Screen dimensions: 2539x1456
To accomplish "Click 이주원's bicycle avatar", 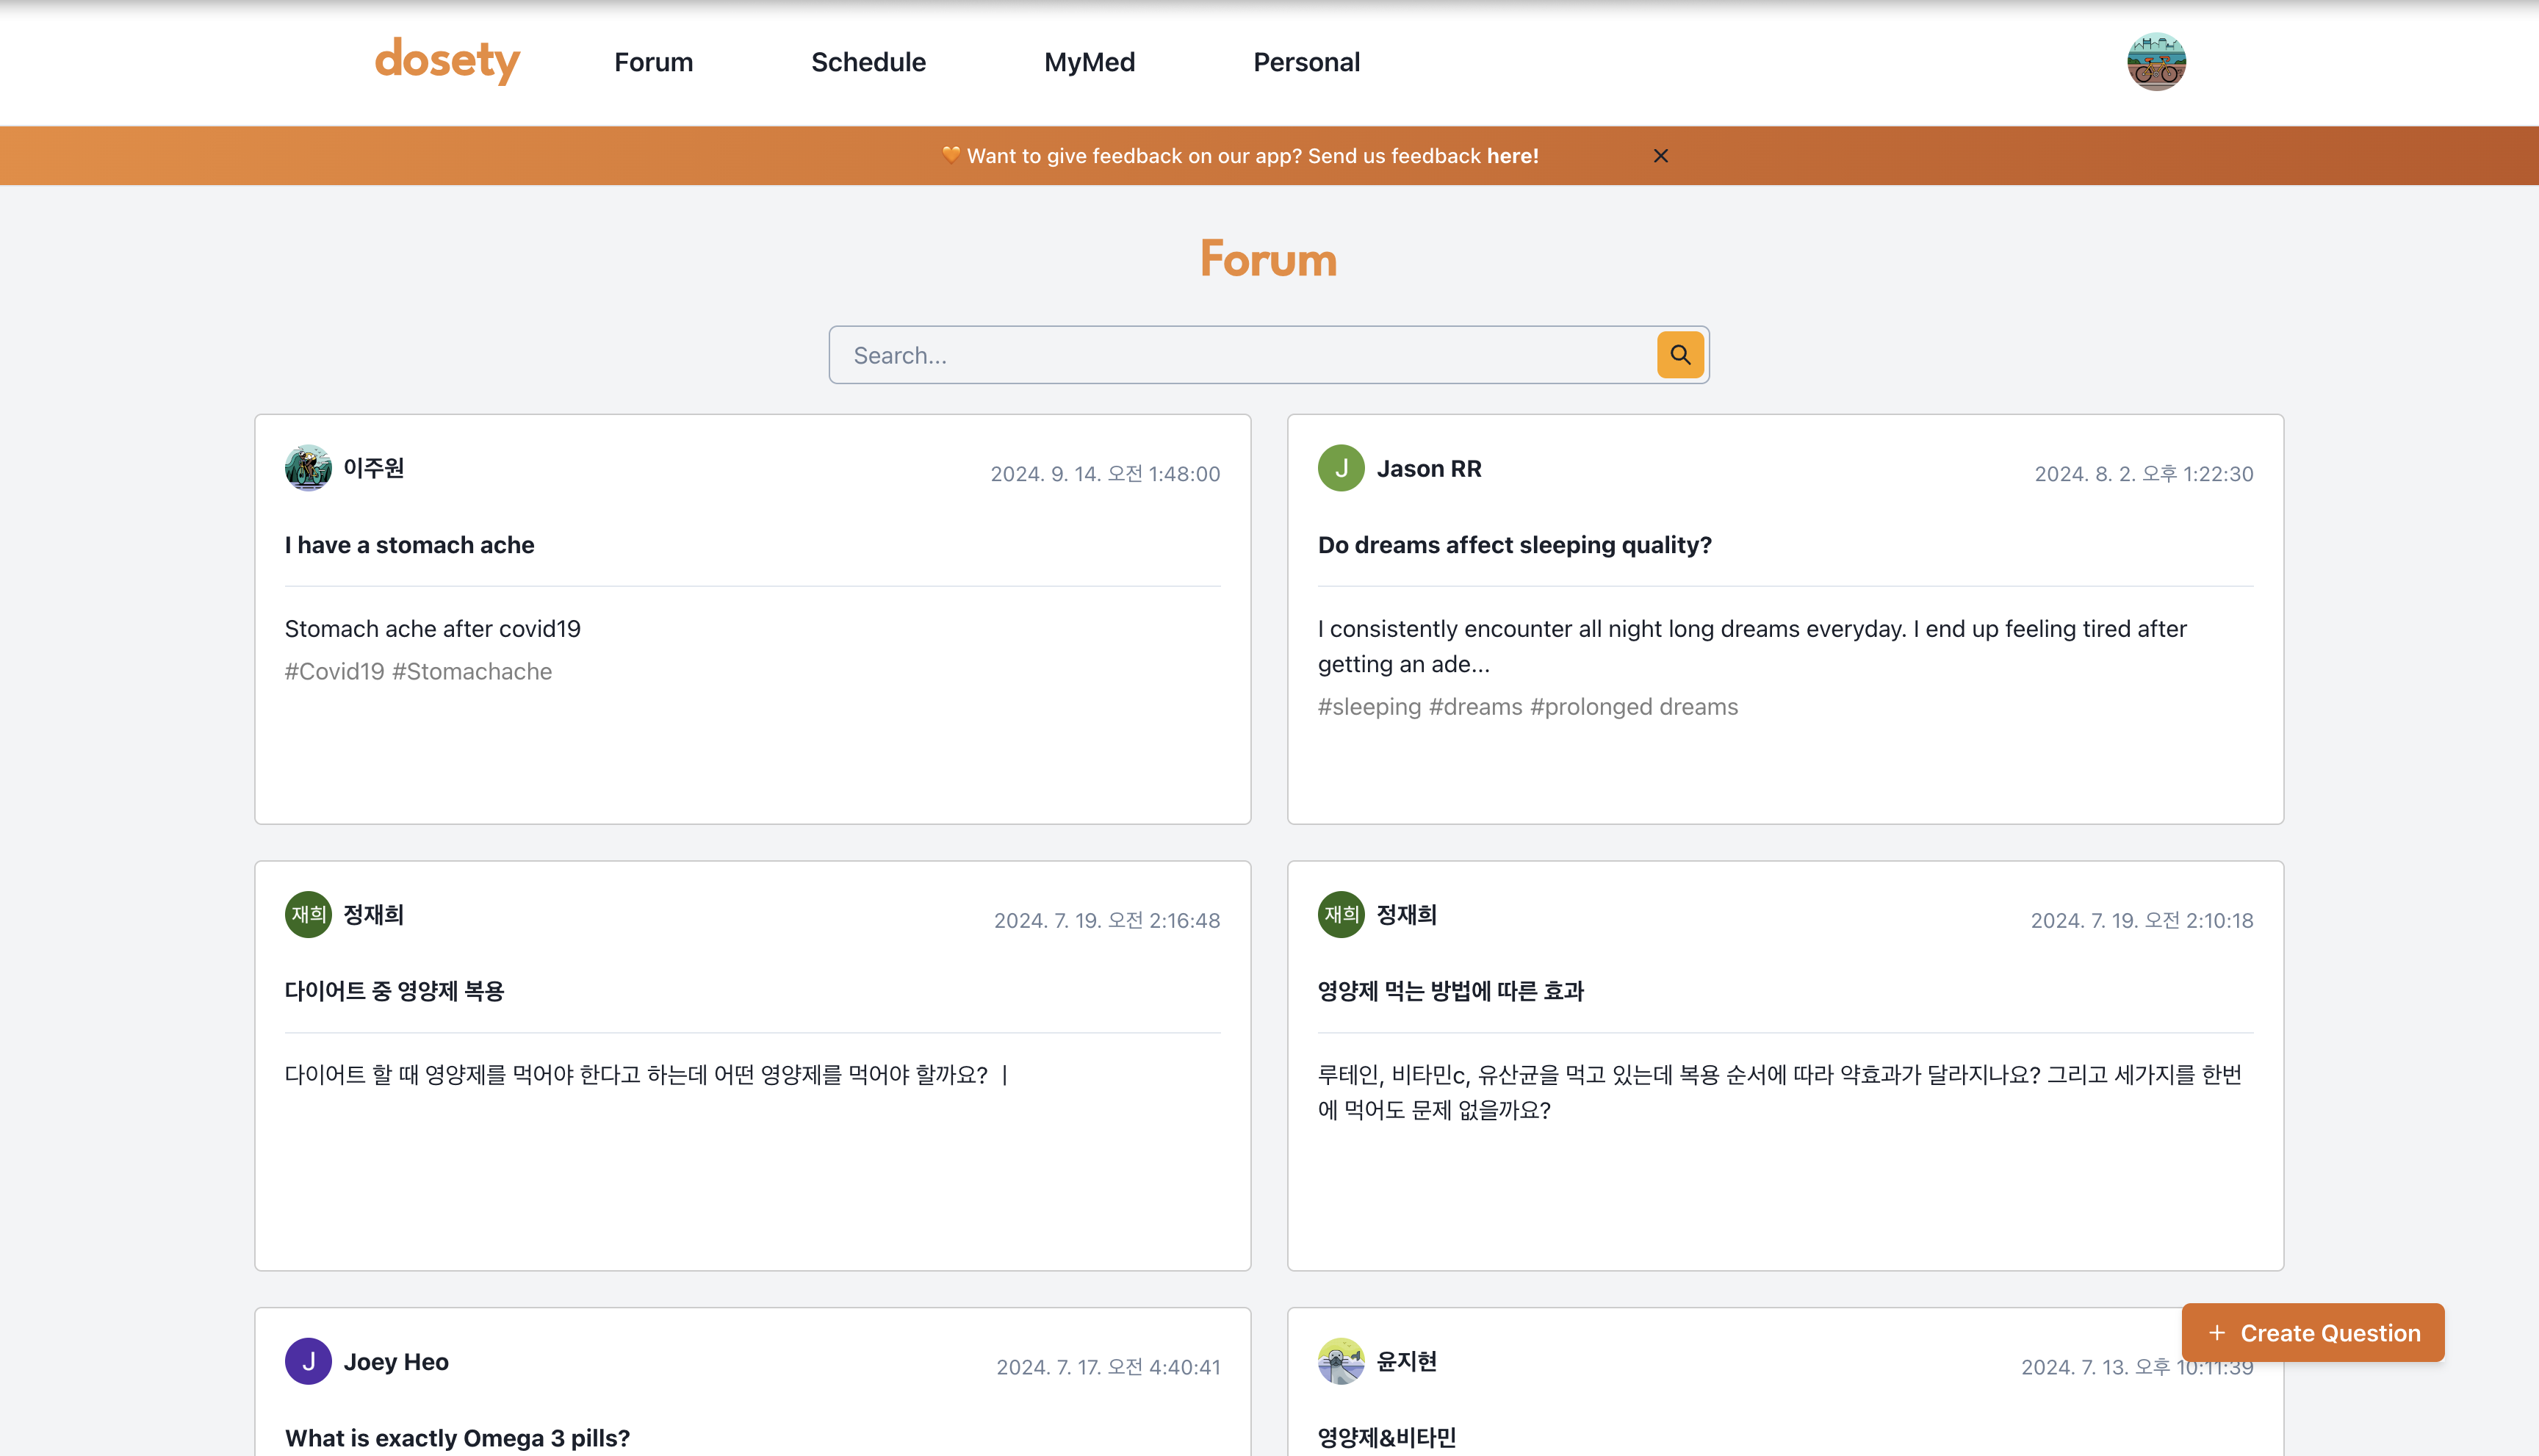I will point(308,468).
